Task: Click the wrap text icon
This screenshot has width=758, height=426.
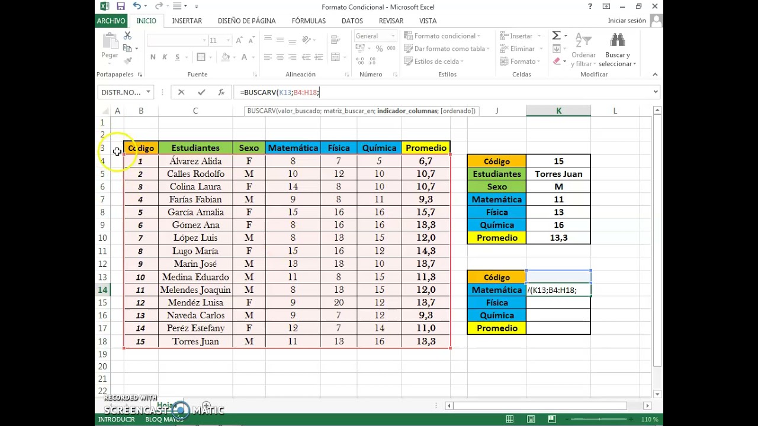Action: coord(335,39)
